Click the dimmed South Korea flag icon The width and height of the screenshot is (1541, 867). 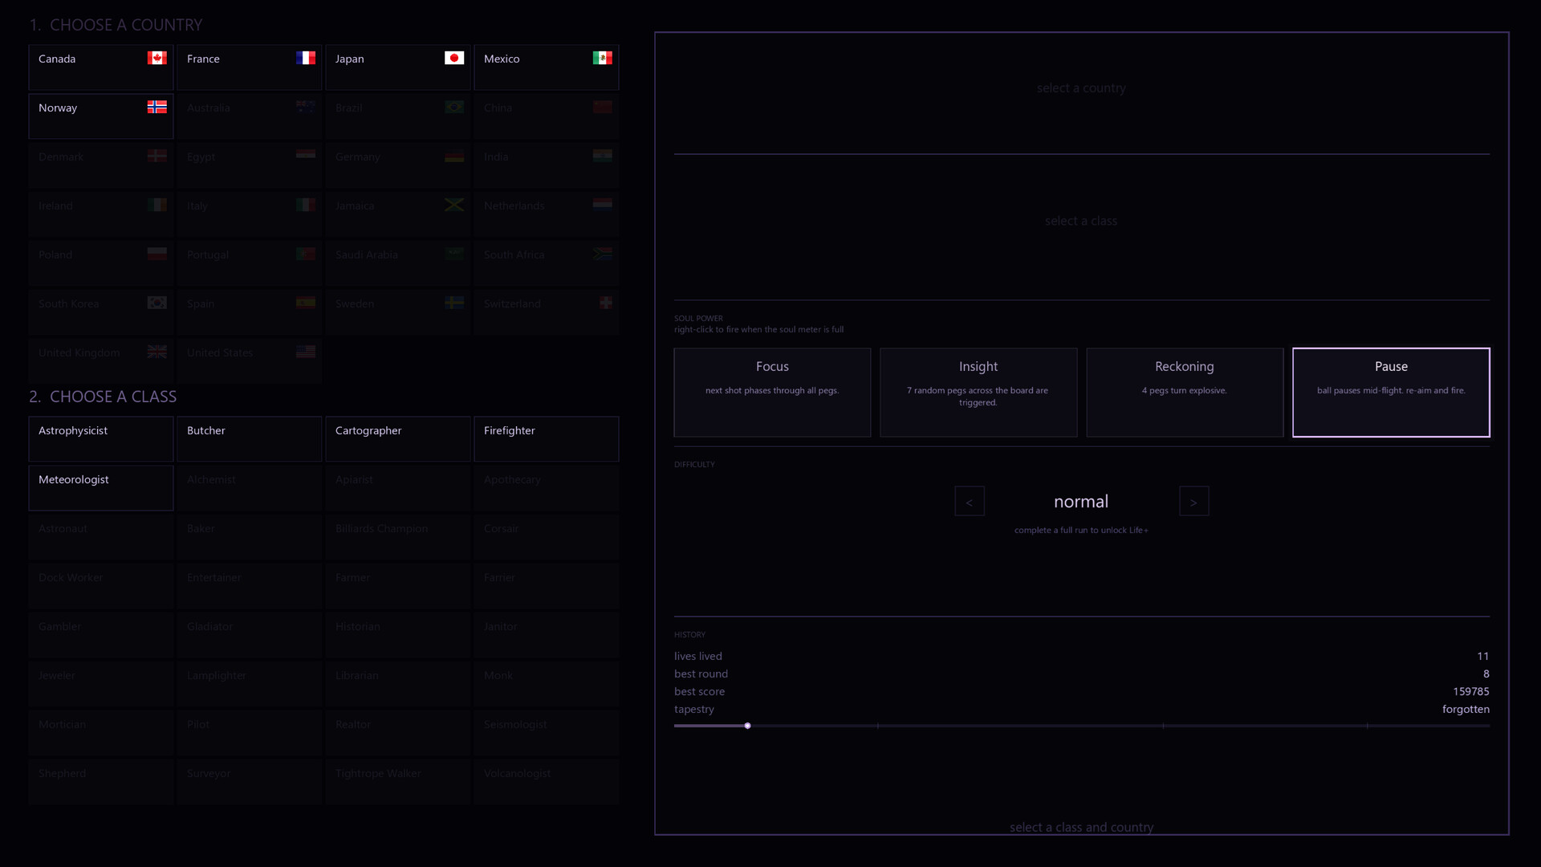click(157, 303)
